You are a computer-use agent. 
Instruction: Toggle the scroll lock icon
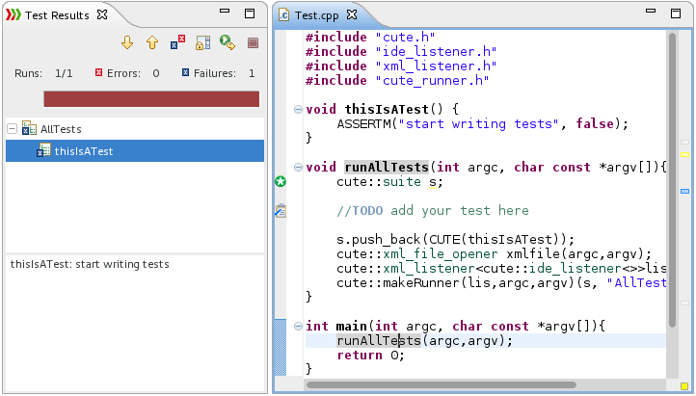point(202,42)
